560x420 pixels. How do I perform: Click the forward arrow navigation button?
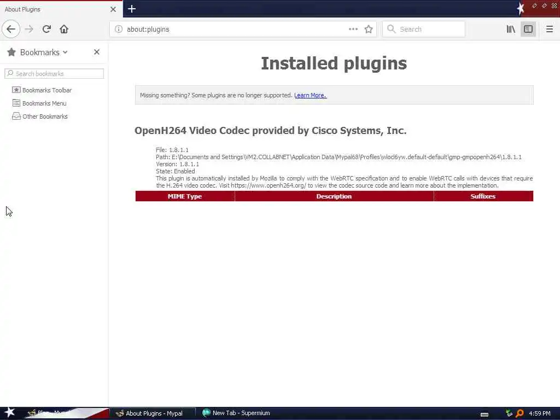click(30, 29)
